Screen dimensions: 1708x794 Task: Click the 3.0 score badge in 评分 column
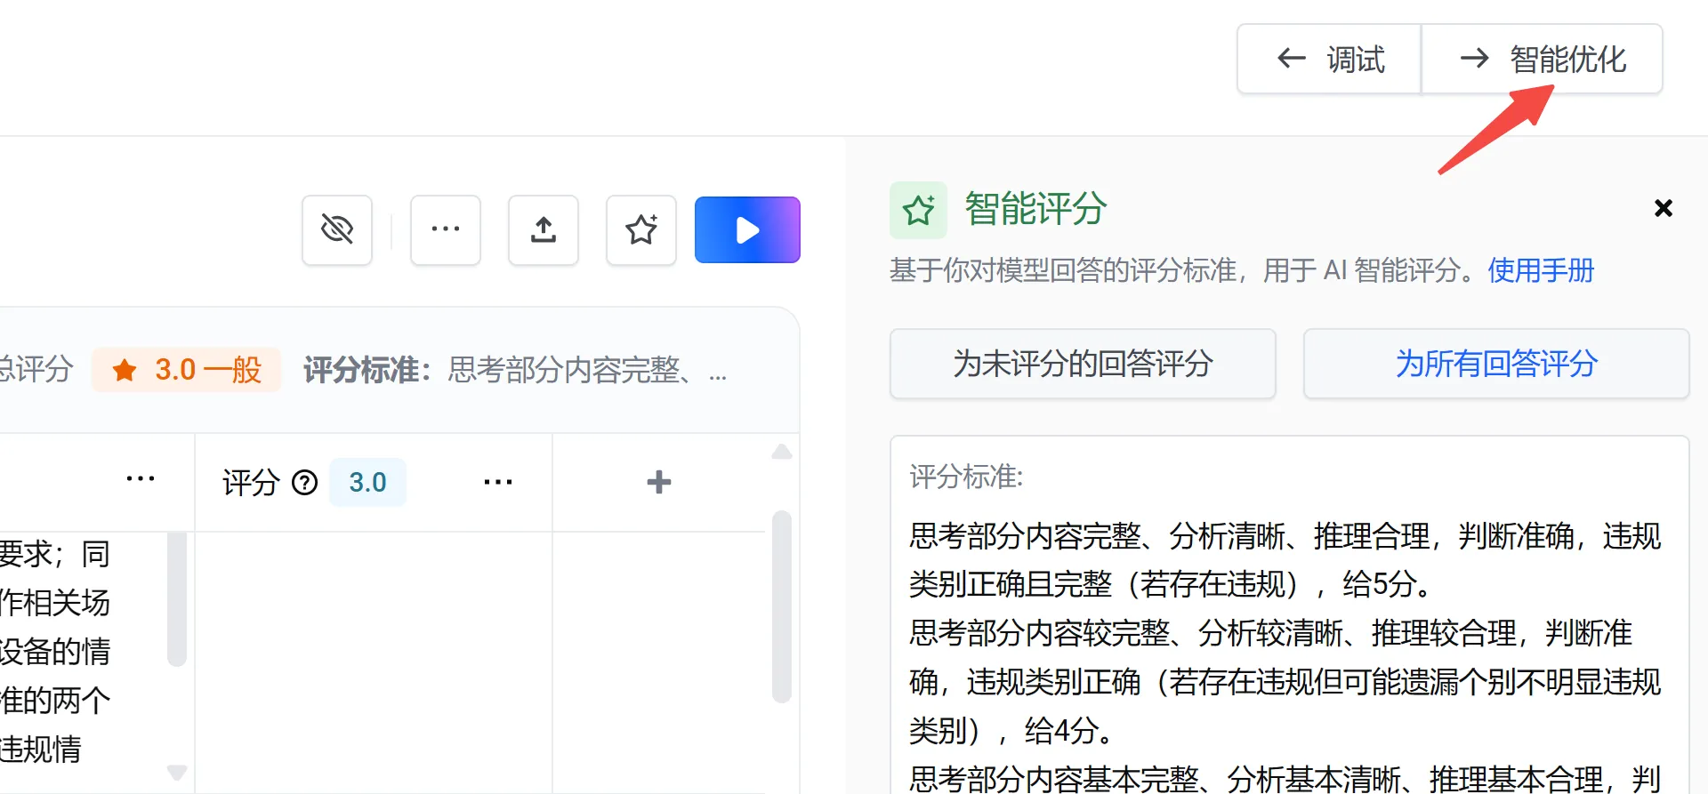coord(367,483)
